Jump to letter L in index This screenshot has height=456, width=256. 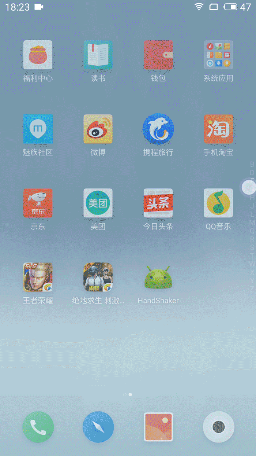click(252, 214)
